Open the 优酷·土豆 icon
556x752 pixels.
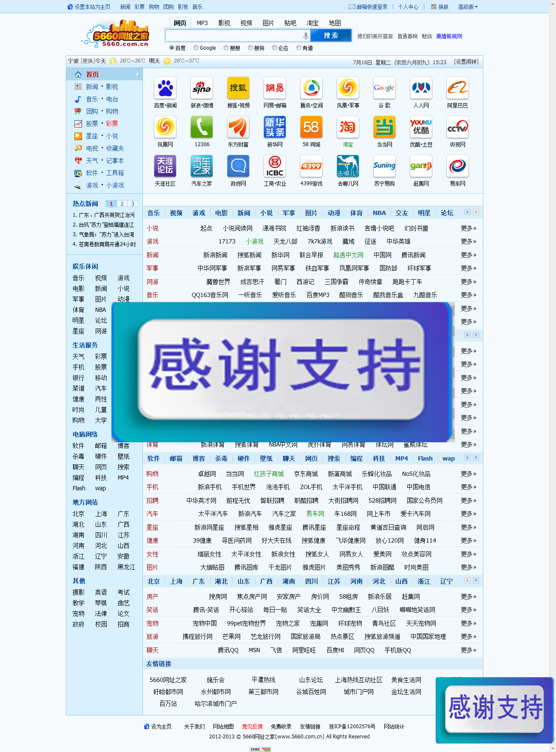(421, 127)
